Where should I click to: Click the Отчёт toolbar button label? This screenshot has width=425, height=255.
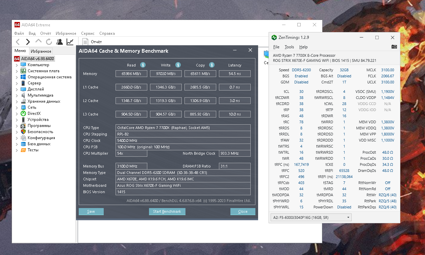96,42
